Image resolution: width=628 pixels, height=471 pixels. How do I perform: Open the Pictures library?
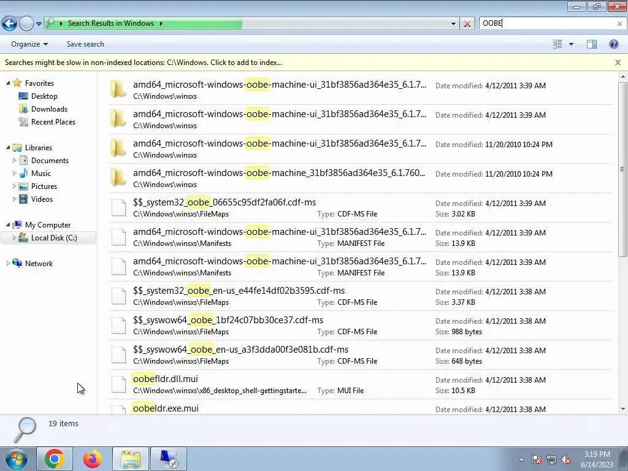pyautogui.click(x=44, y=186)
